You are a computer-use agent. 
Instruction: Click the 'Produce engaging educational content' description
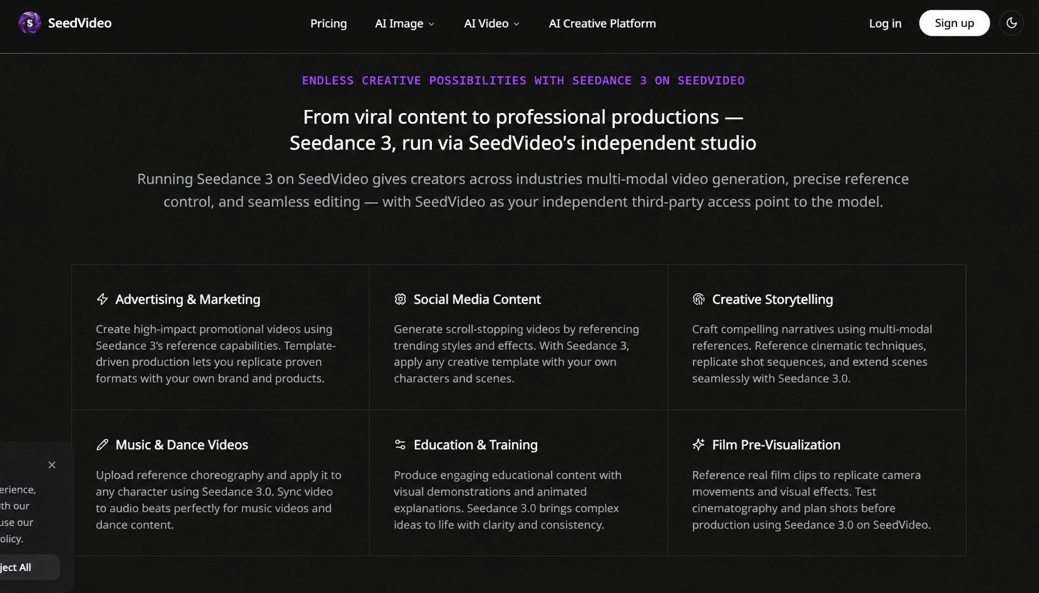click(x=508, y=500)
